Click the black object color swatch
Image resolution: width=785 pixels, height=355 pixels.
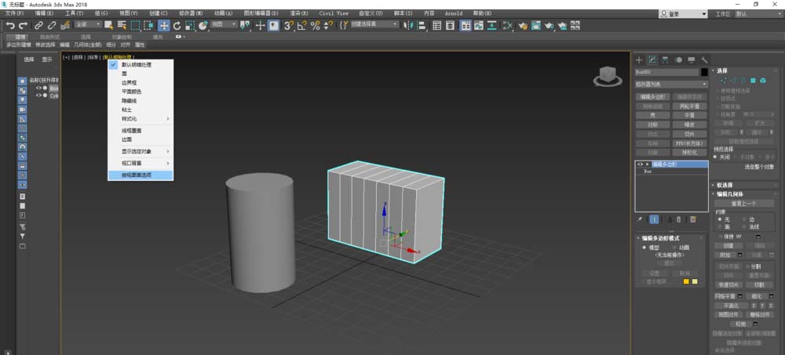[704, 72]
